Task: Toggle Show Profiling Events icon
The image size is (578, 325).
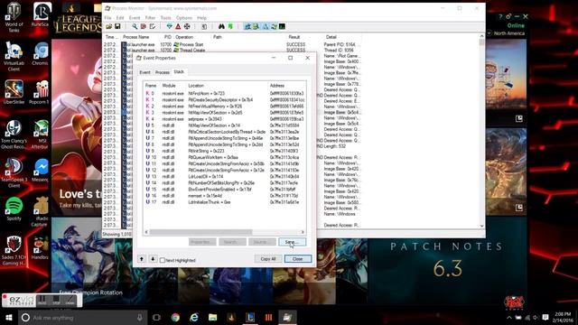Action: (282, 26)
